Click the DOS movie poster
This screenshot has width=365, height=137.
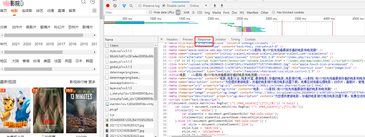click(x=48, y=110)
